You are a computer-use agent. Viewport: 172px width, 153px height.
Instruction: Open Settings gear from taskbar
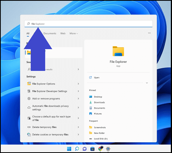(x=108, y=149)
